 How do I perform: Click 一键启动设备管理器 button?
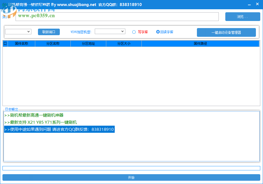226,32
